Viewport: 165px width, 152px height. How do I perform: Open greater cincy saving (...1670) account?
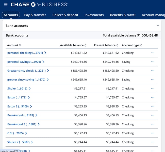pos(28,79)
